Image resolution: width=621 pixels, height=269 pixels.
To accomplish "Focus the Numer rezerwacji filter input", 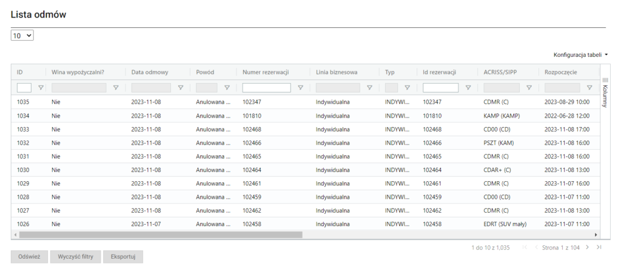I will click(266, 88).
